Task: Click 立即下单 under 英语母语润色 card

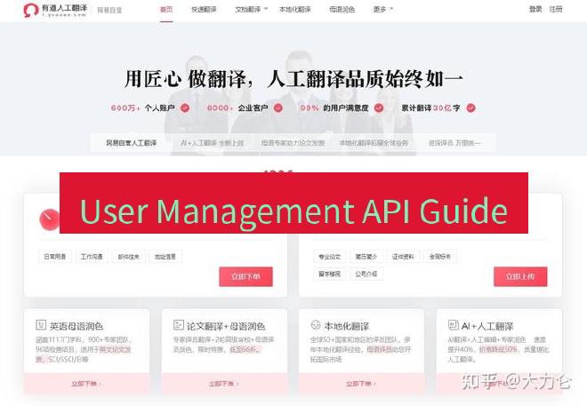Action: 86,384
